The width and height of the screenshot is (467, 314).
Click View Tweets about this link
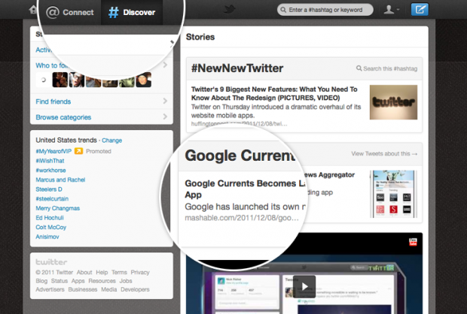[x=384, y=153]
